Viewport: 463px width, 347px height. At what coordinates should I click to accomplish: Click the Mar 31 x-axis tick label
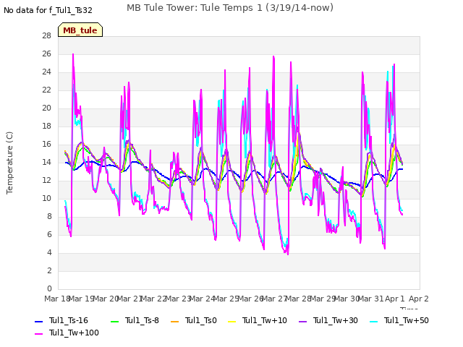pos(371,299)
